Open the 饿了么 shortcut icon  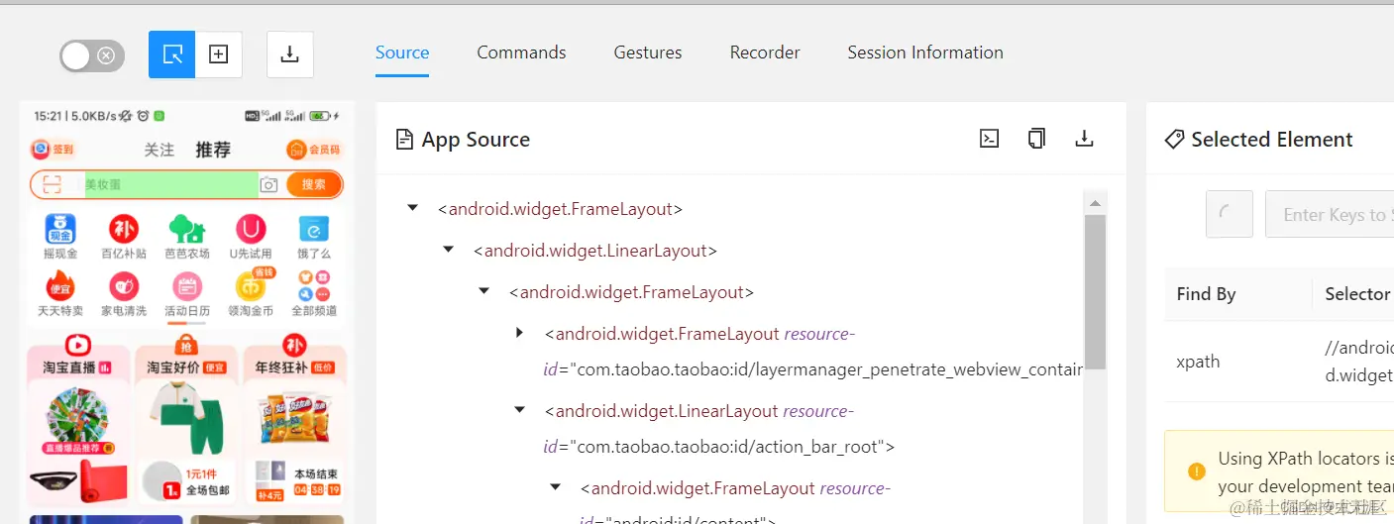tap(314, 236)
